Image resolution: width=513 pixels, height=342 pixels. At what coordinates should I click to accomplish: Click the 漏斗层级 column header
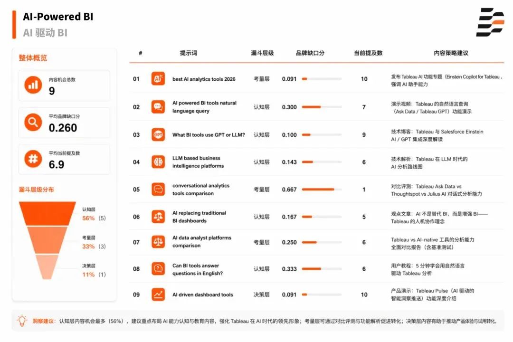pyautogui.click(x=262, y=53)
